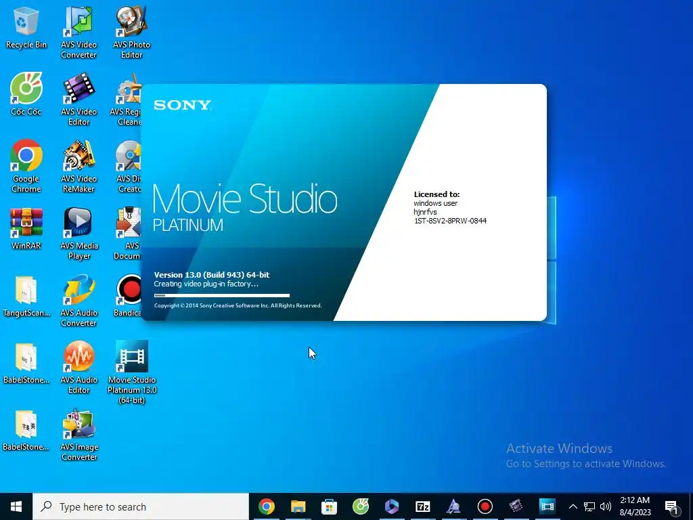
Task: Show hidden system tray icons
Action: [573, 506]
